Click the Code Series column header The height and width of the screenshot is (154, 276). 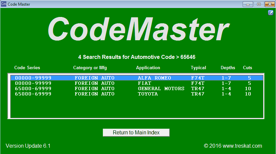click(x=27, y=68)
